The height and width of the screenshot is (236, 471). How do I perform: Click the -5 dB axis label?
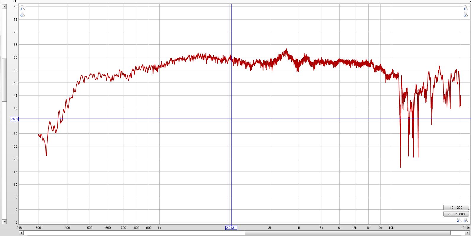tap(16, 222)
